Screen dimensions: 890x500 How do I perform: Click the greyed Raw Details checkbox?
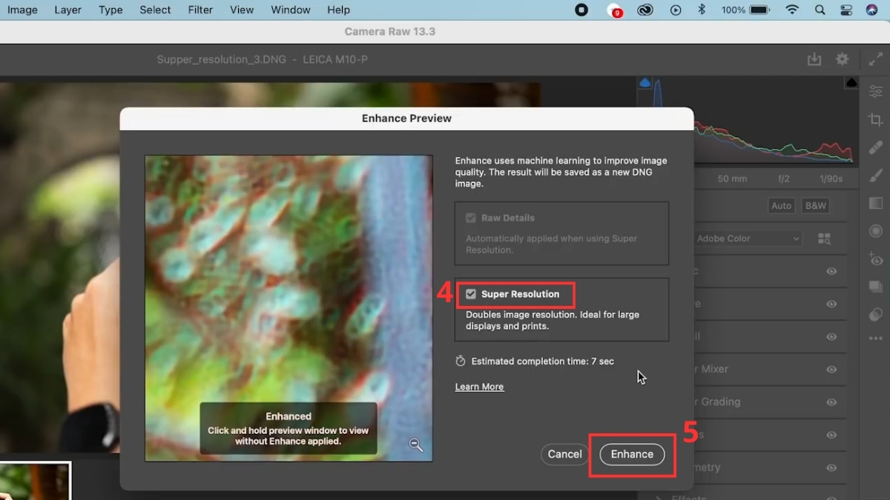tap(471, 218)
